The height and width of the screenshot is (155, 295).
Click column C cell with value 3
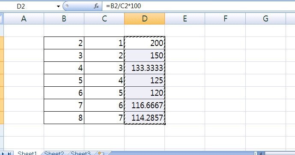(104, 68)
